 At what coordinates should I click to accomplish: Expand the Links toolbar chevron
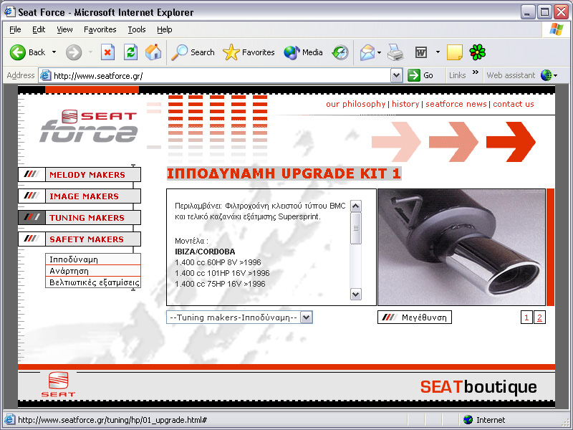[476, 72]
